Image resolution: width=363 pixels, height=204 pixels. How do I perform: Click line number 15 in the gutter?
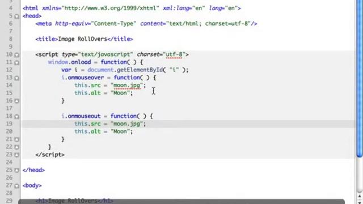click(x=9, y=93)
